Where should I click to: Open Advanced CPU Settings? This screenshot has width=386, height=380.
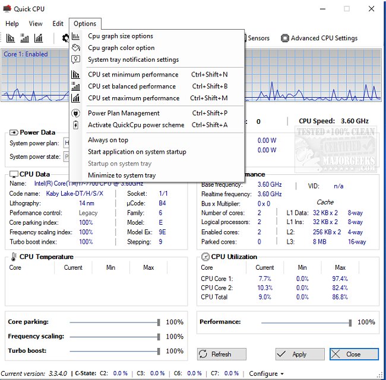point(319,38)
